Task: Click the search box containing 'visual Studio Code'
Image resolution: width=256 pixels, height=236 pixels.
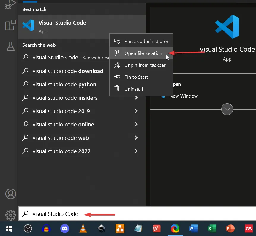Action: (137, 214)
